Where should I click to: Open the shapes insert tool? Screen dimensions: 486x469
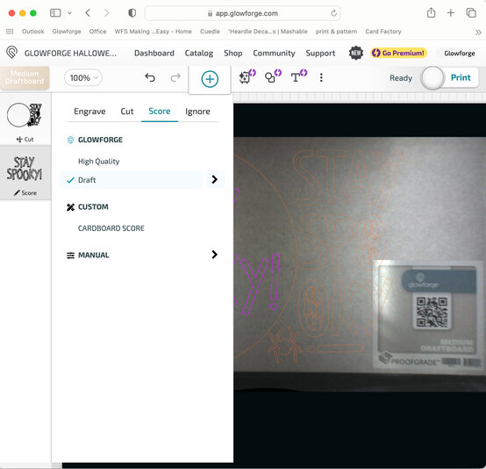273,77
